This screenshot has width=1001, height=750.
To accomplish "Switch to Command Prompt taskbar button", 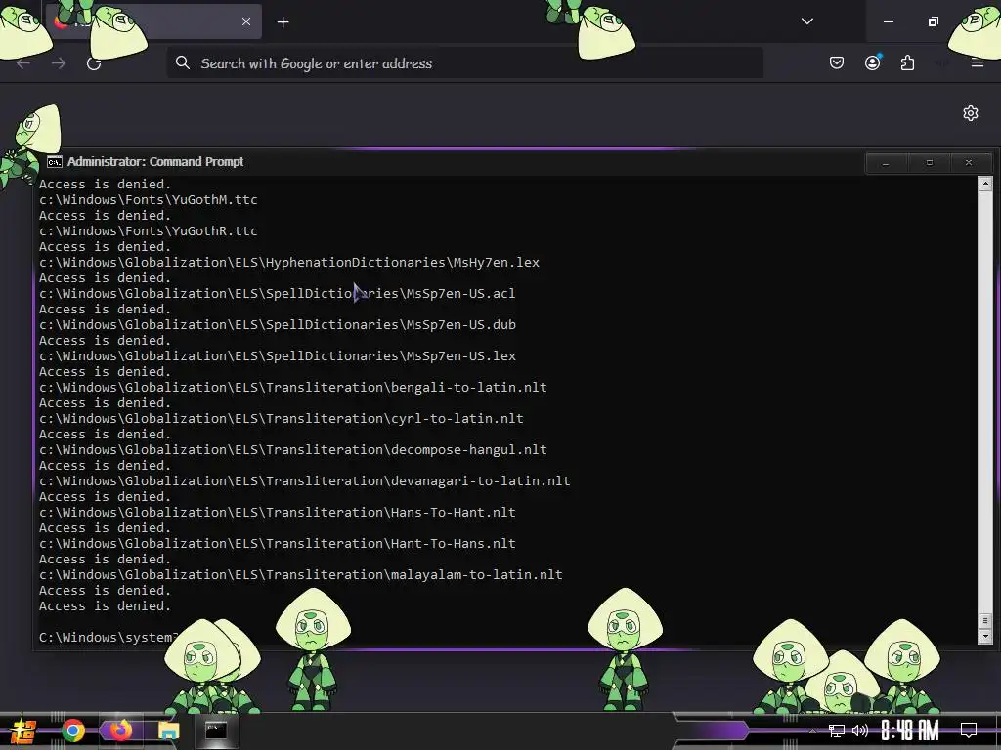I will (x=216, y=730).
